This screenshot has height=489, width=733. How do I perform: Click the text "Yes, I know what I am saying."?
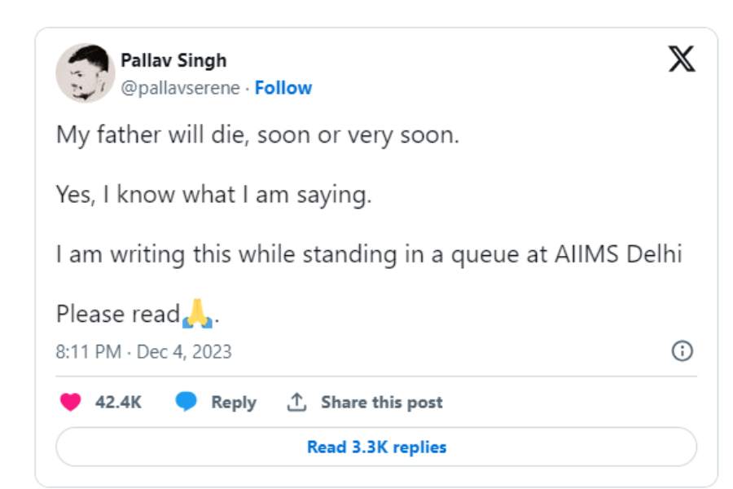pyautogui.click(x=213, y=194)
